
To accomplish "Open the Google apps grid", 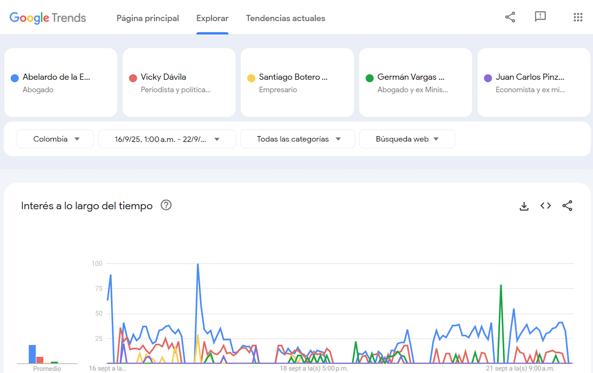I will point(578,17).
